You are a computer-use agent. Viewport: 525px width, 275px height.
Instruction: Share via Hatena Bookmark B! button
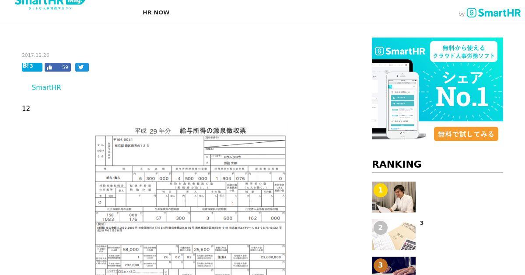(32, 67)
